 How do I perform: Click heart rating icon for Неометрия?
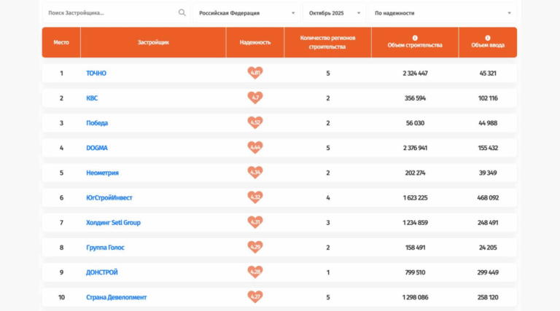[x=254, y=173]
